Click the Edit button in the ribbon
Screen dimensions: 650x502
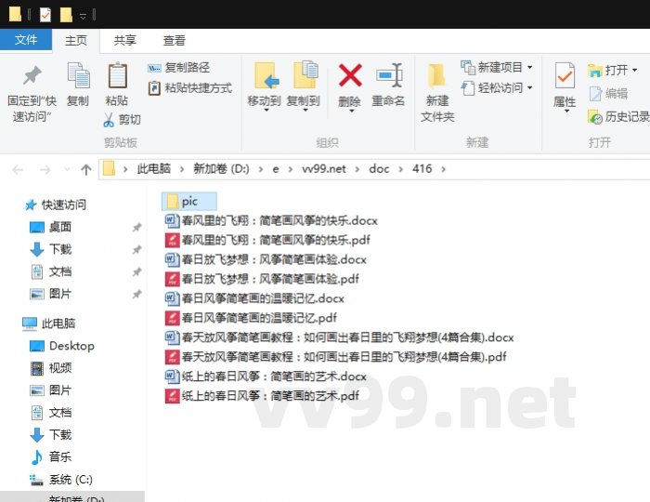pos(608,93)
